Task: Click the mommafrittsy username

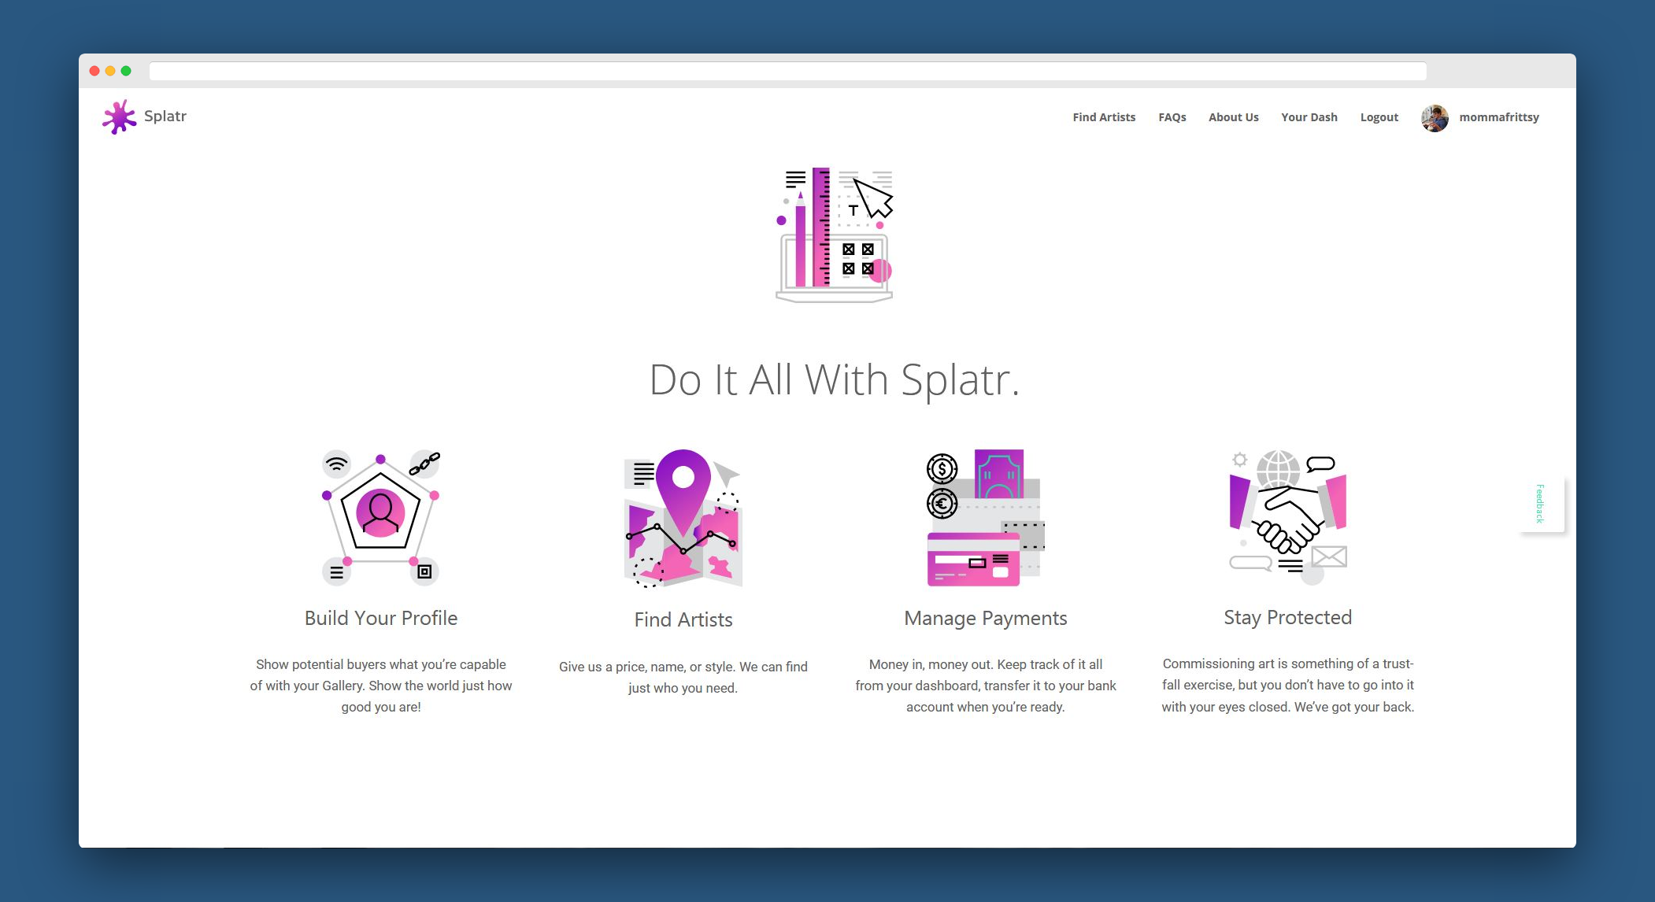Action: (1498, 117)
